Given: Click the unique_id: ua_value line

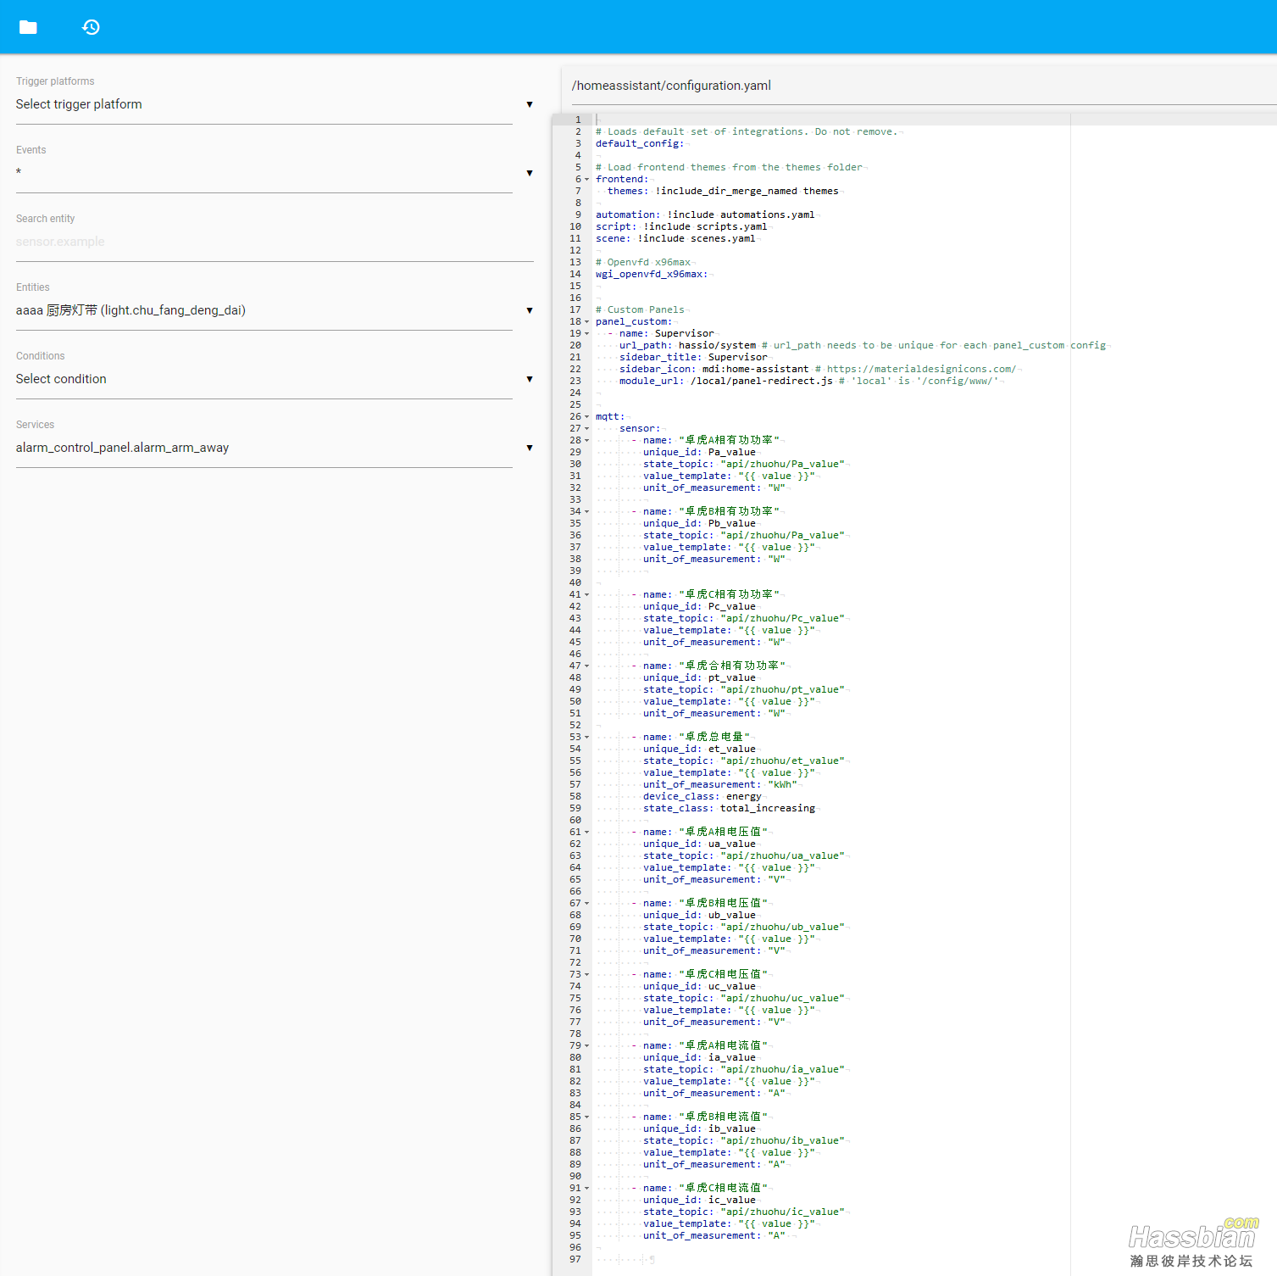Looking at the screenshot, I should click(x=699, y=844).
